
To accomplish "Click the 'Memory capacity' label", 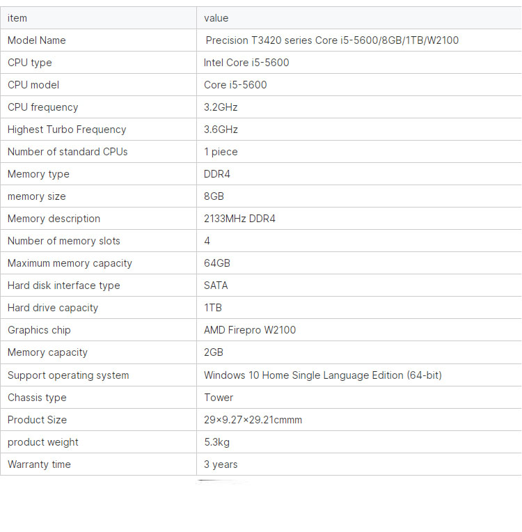I will pyautogui.click(x=47, y=352).
